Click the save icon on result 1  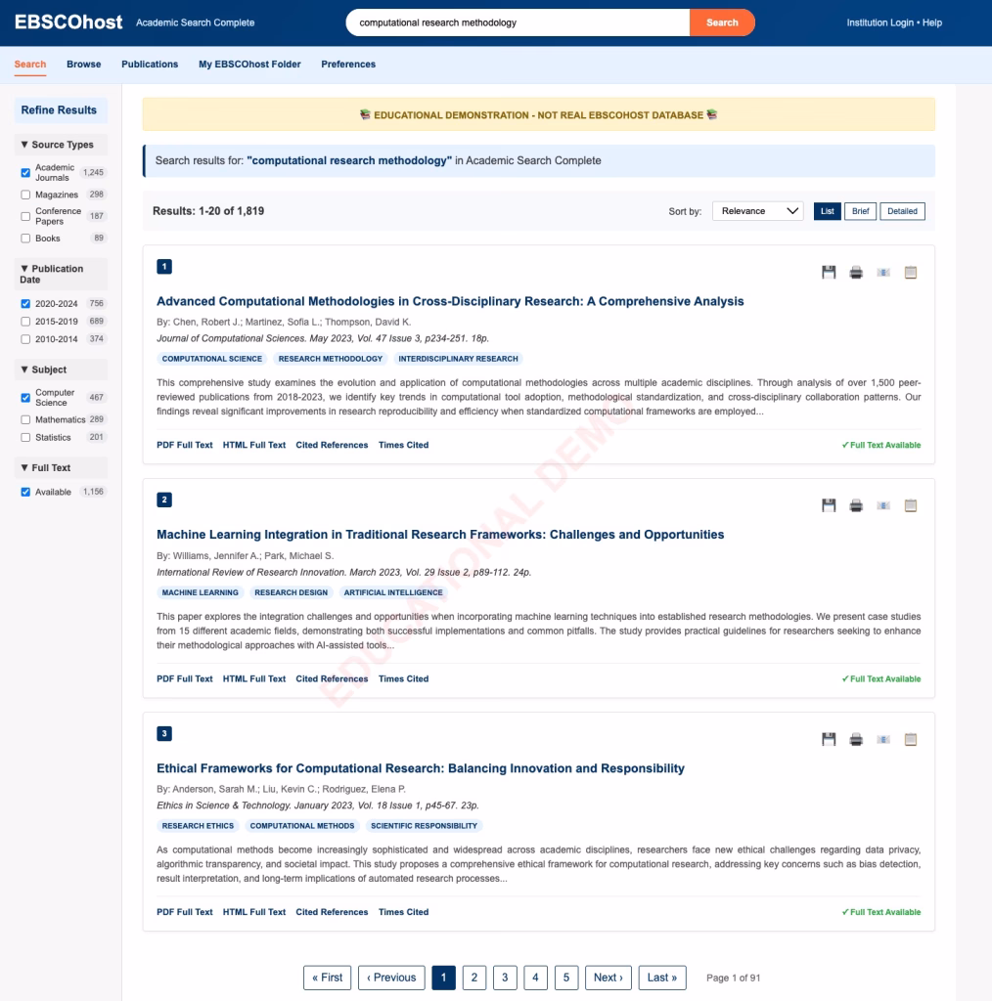(829, 273)
